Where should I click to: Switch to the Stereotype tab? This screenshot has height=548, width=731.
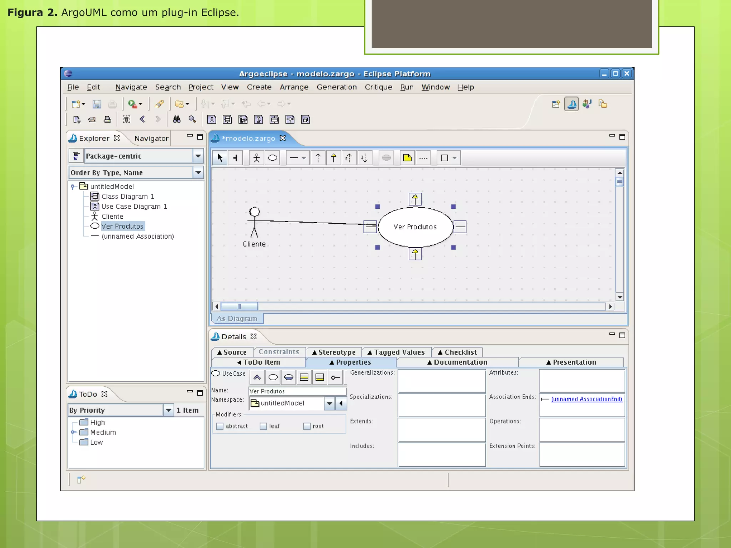[x=334, y=352]
